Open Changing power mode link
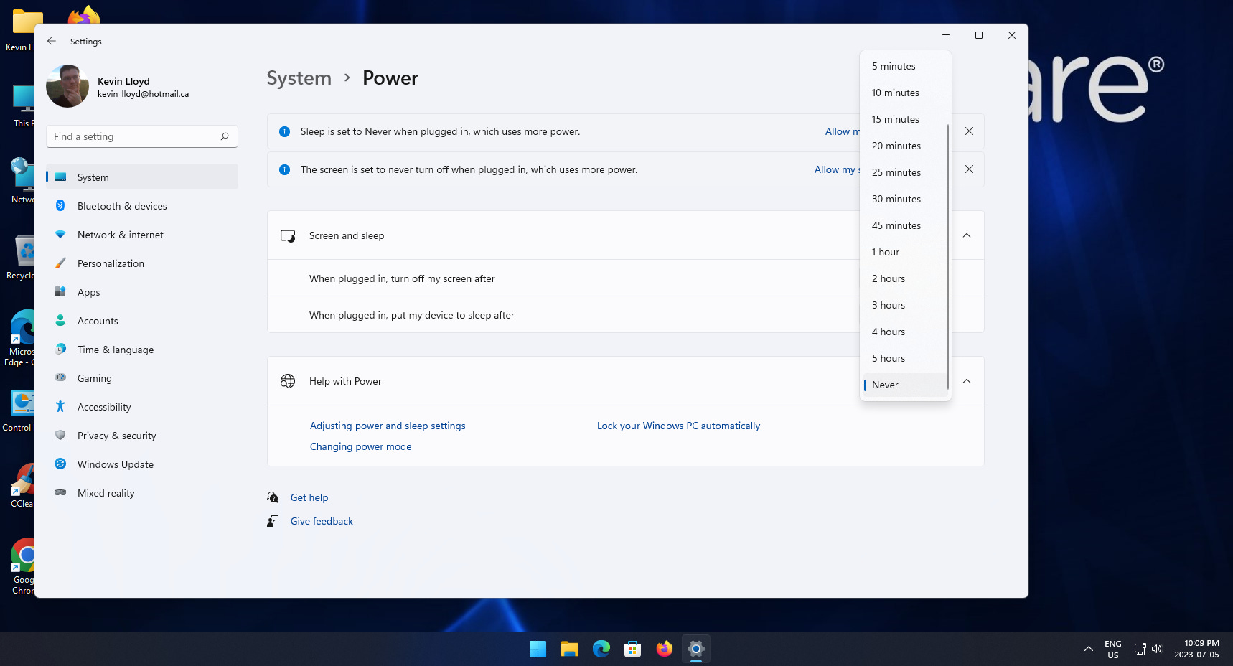 tap(360, 446)
